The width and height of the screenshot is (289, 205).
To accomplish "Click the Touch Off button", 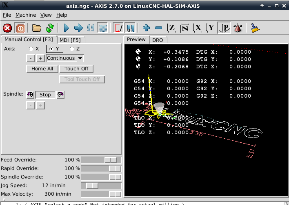I will point(76,69).
